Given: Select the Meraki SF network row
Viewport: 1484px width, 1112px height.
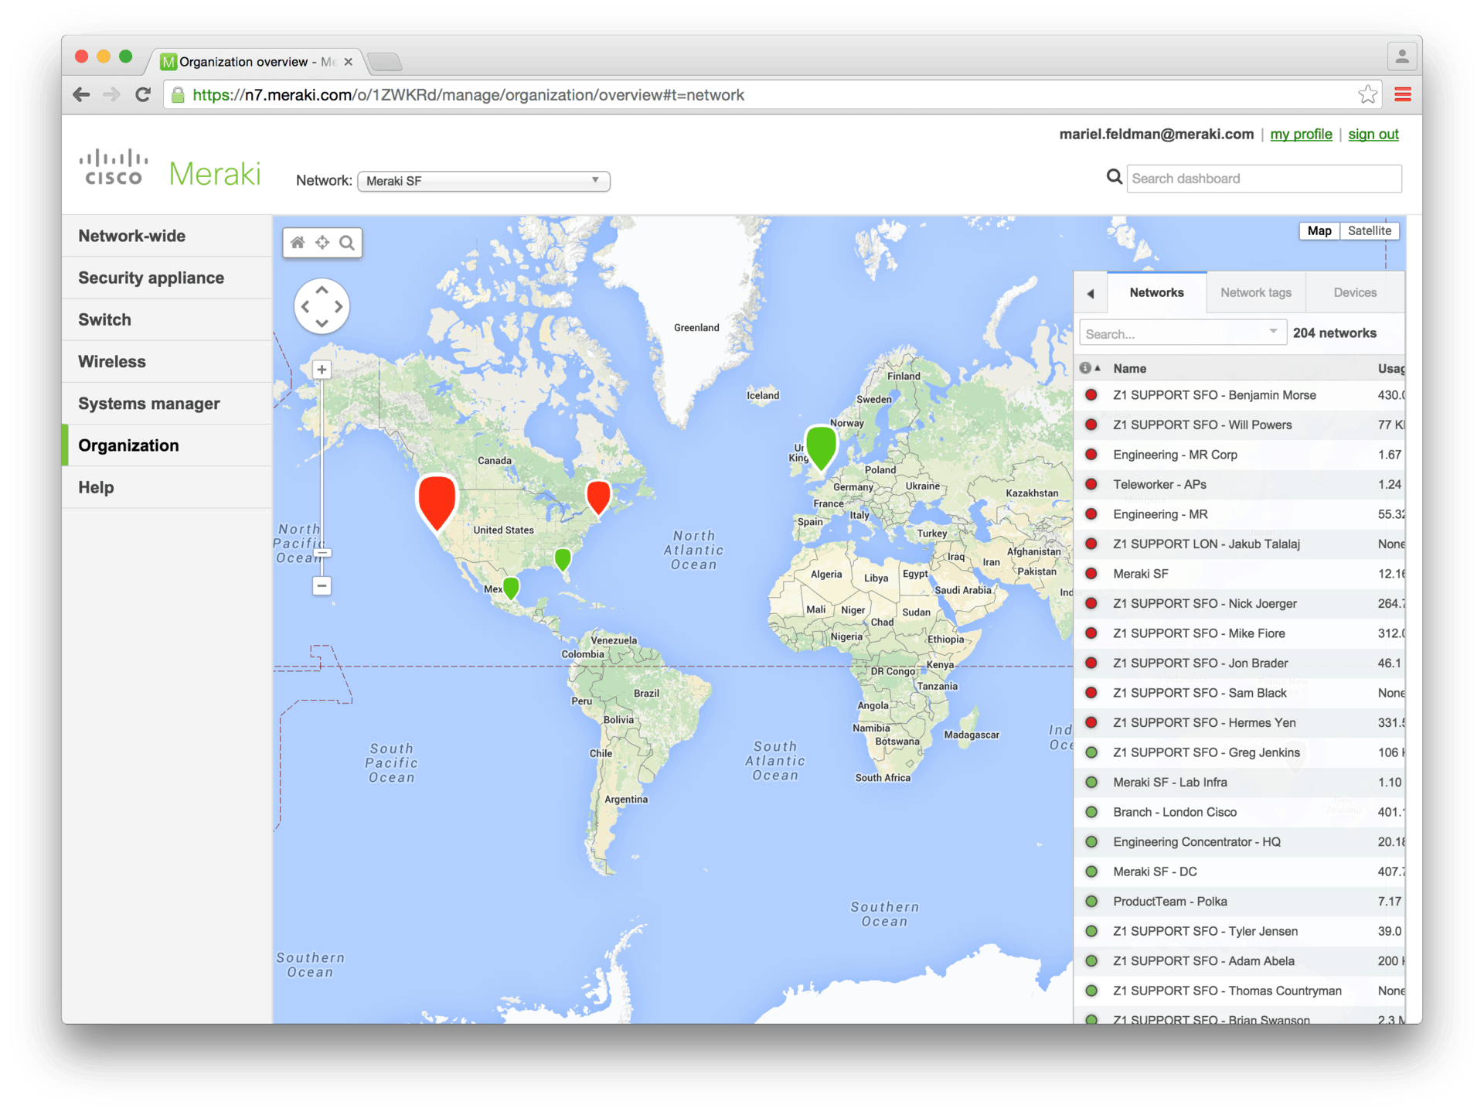Looking at the screenshot, I should click(1240, 574).
